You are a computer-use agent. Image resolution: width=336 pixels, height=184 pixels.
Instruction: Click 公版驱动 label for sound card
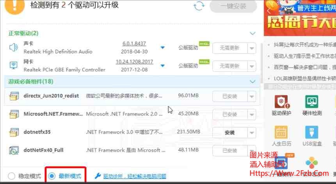(x=188, y=48)
